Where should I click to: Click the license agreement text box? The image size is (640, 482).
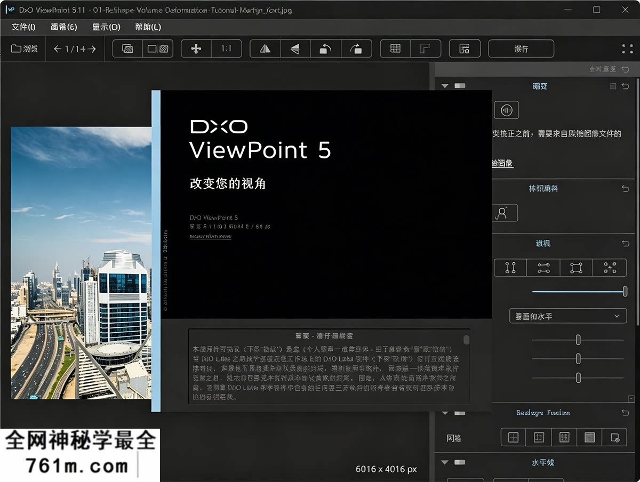coord(329,366)
